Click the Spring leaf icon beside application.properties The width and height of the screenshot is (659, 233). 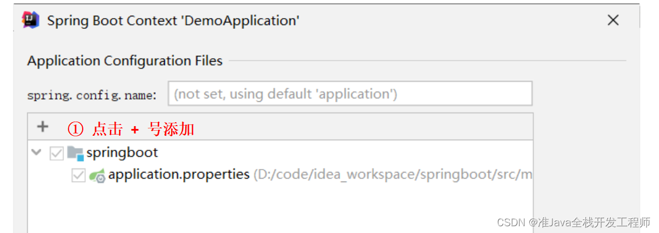97,175
